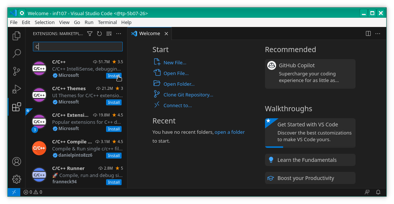Click the New File... link
Image resolution: width=394 pixels, height=204 pixels.
pos(175,63)
